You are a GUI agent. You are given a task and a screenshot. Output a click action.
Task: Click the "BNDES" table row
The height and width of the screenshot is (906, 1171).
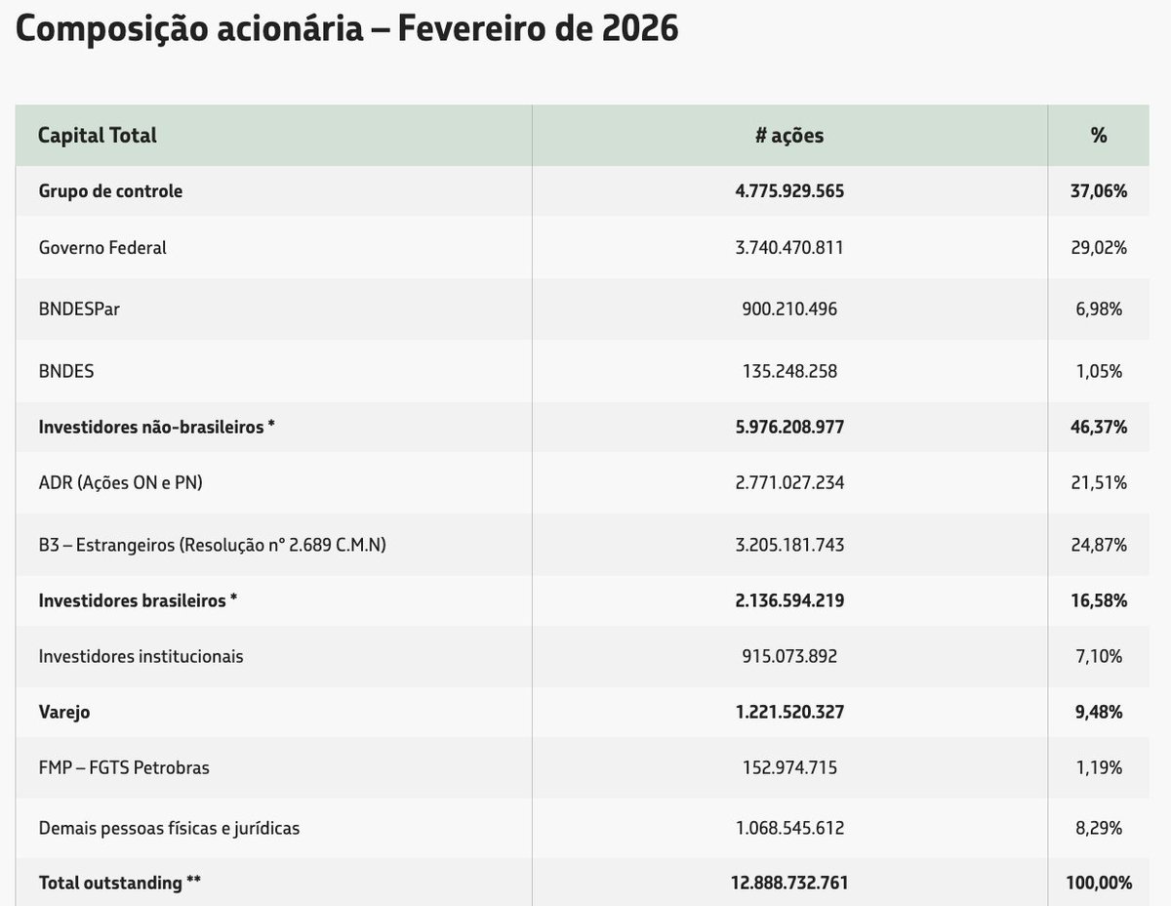[x=63, y=371]
